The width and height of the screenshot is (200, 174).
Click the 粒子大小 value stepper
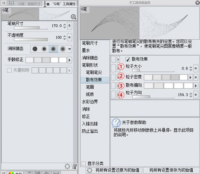click(191, 69)
